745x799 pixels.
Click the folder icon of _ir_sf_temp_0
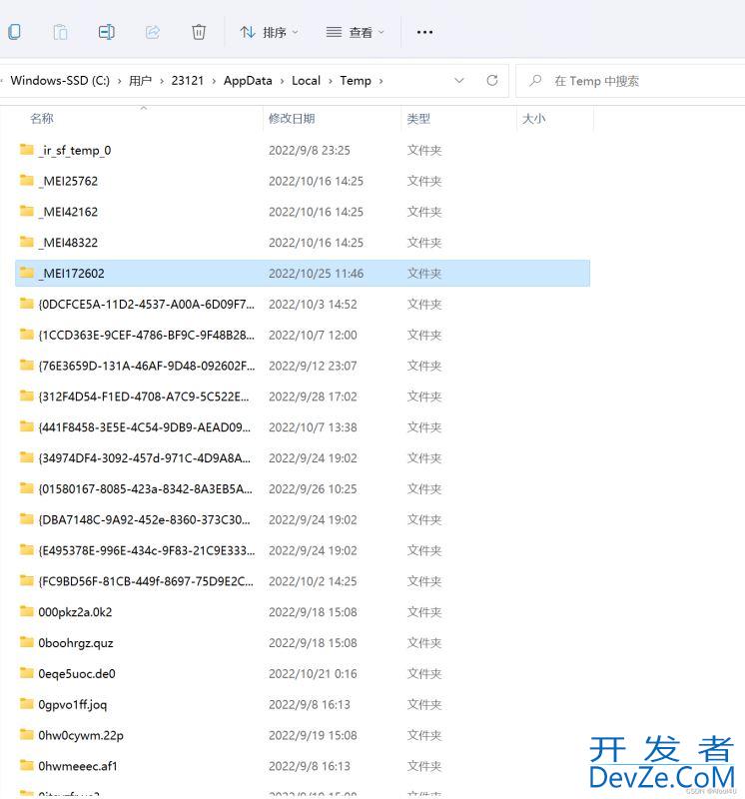(x=27, y=149)
